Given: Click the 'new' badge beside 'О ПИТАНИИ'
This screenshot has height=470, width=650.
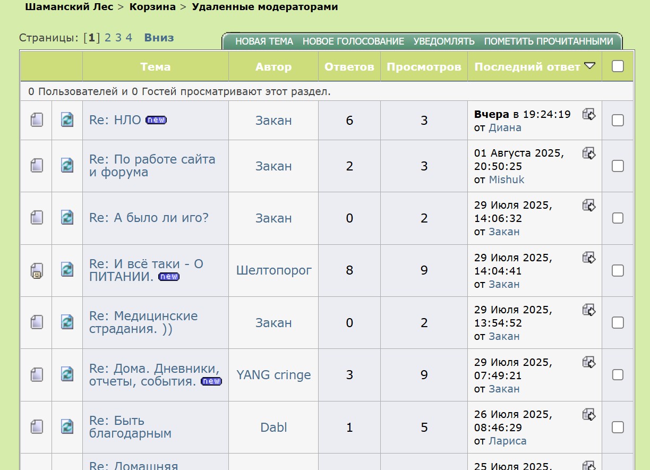Looking at the screenshot, I should (169, 277).
